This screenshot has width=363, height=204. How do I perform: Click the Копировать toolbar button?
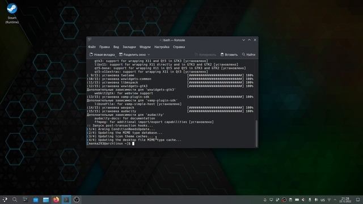click(x=205, y=54)
